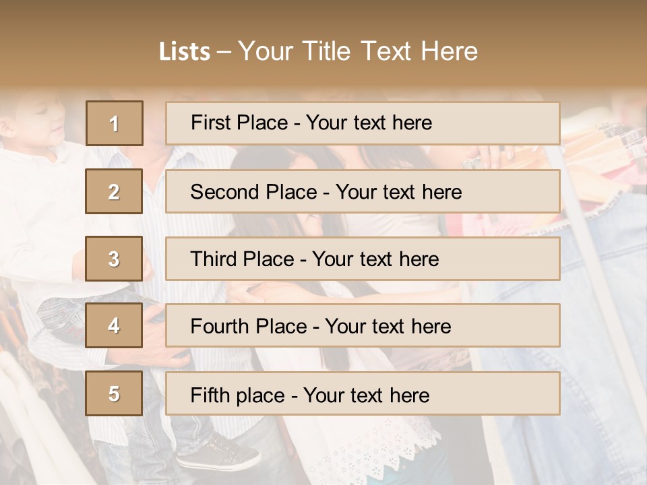Click the bold word Lists in title
The width and height of the screenshot is (647, 485).
pos(185,51)
